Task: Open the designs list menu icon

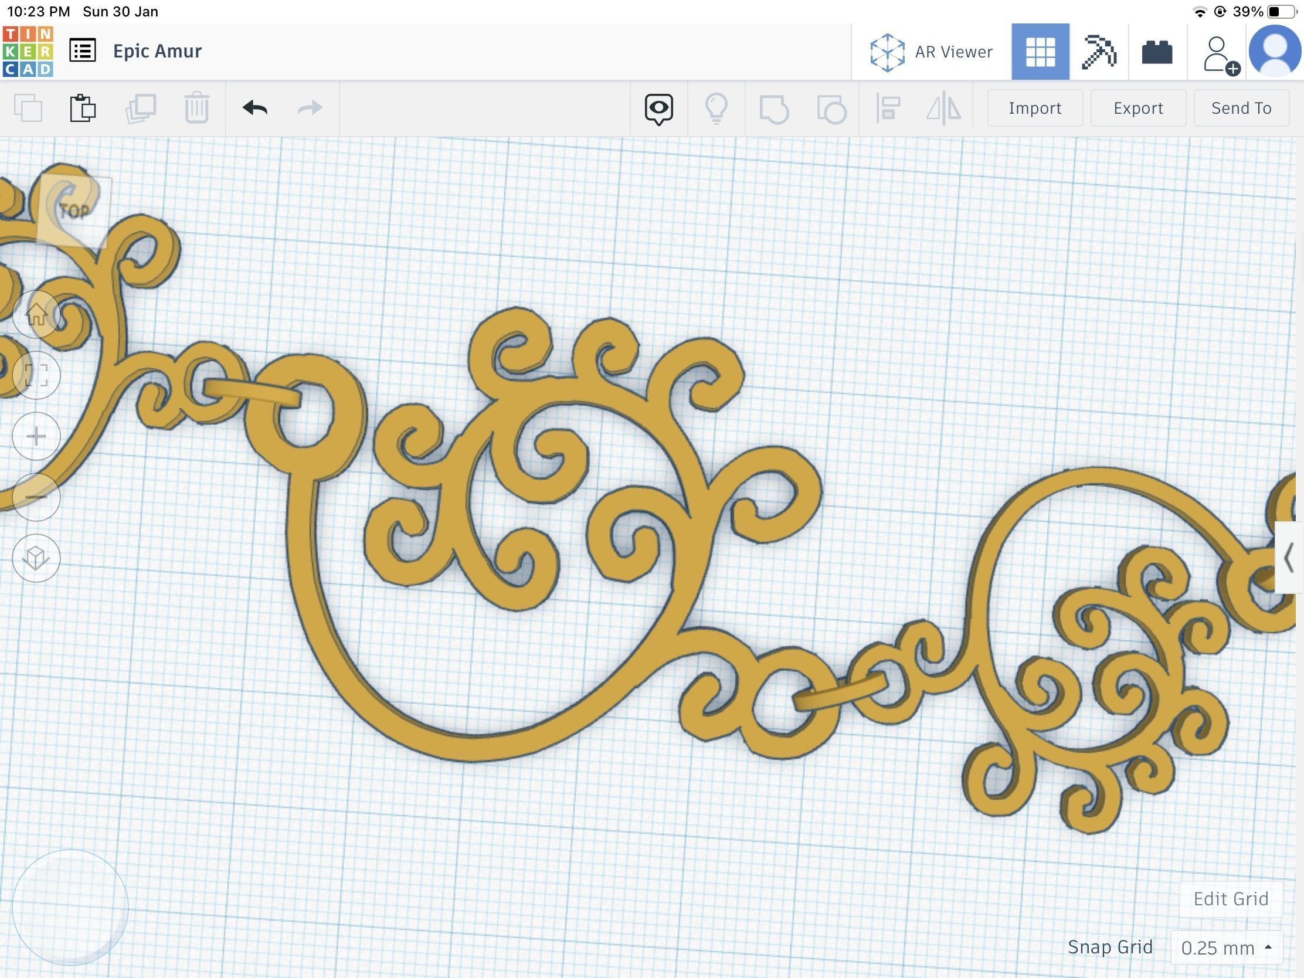Action: point(83,50)
